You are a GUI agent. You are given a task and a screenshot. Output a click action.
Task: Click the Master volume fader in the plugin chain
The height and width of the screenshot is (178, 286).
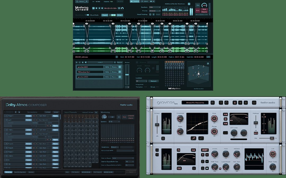pos(127,74)
